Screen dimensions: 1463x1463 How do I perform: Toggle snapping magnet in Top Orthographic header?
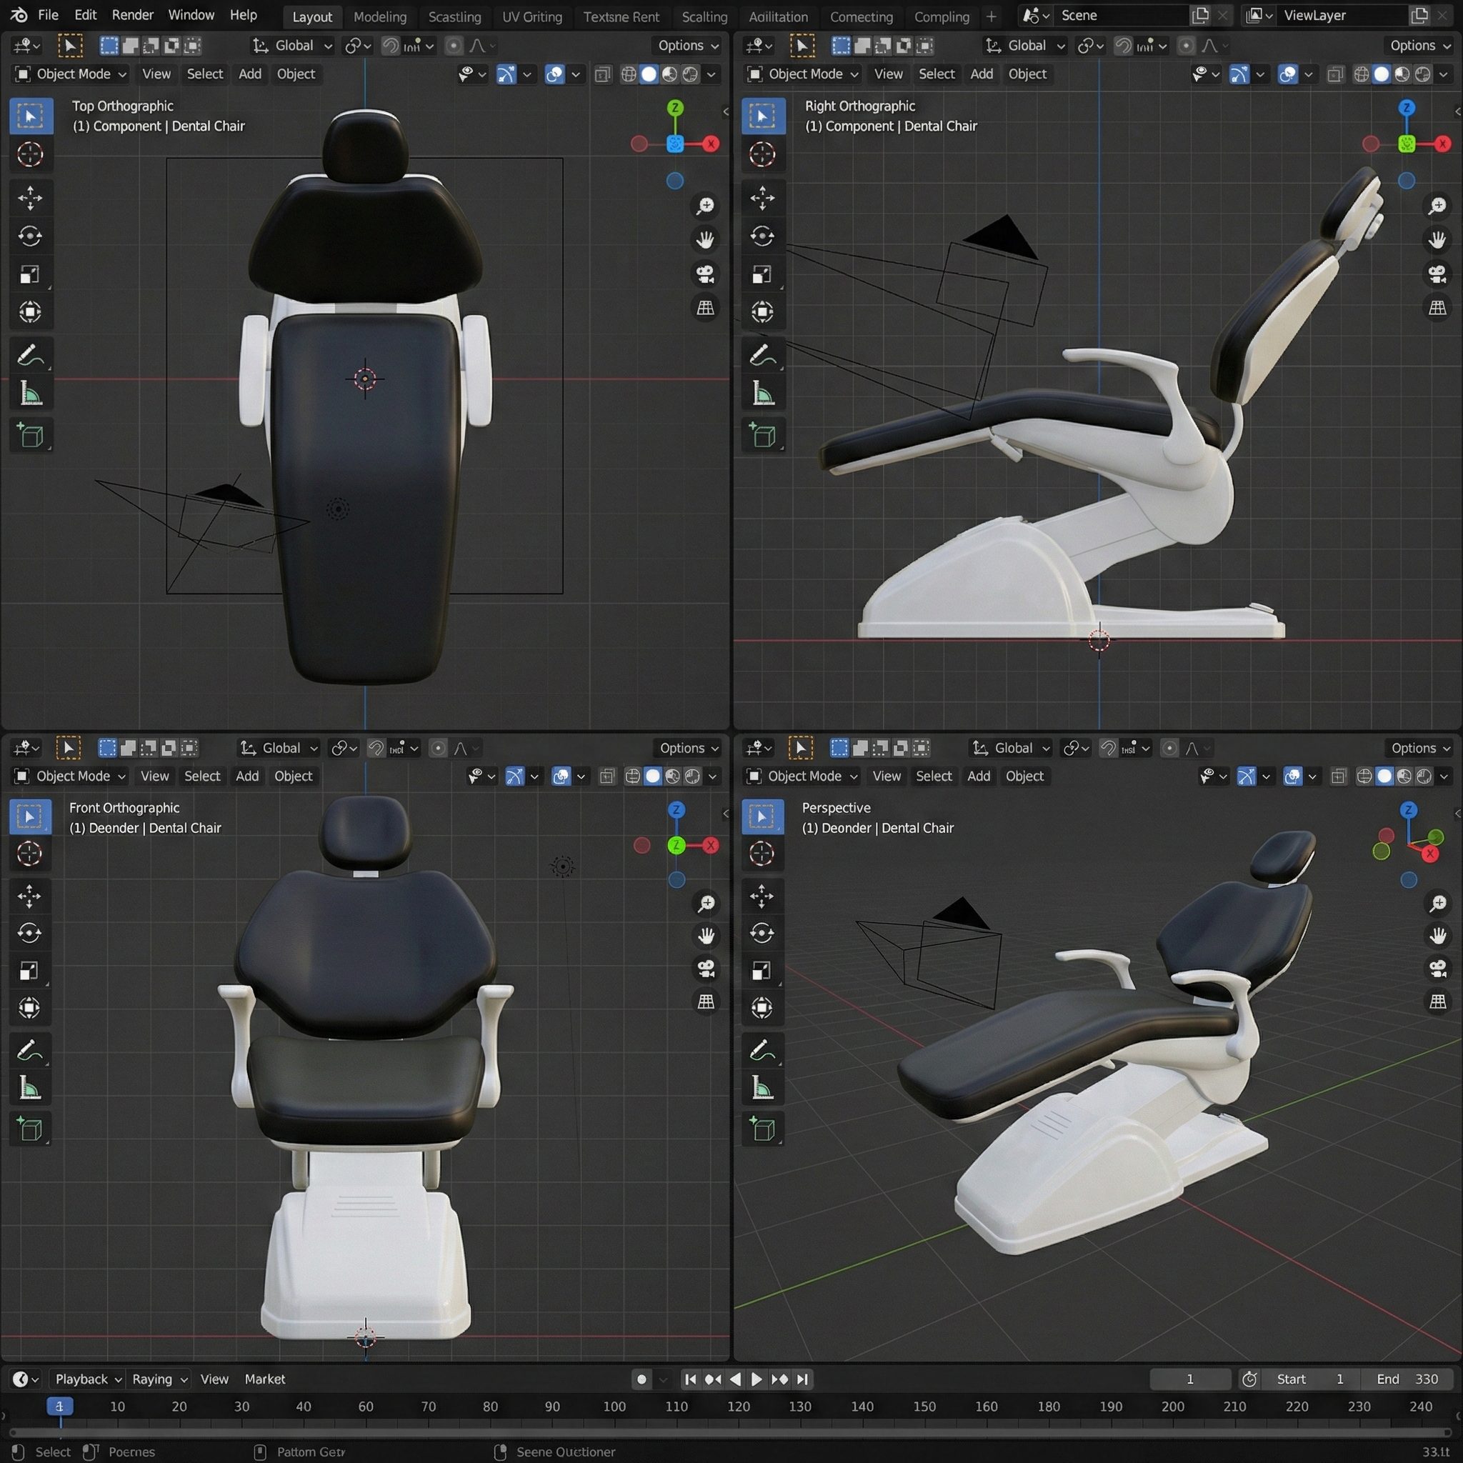pyautogui.click(x=390, y=46)
